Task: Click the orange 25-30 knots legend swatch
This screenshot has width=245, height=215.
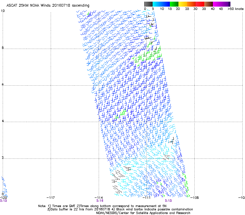Action: (191, 4)
